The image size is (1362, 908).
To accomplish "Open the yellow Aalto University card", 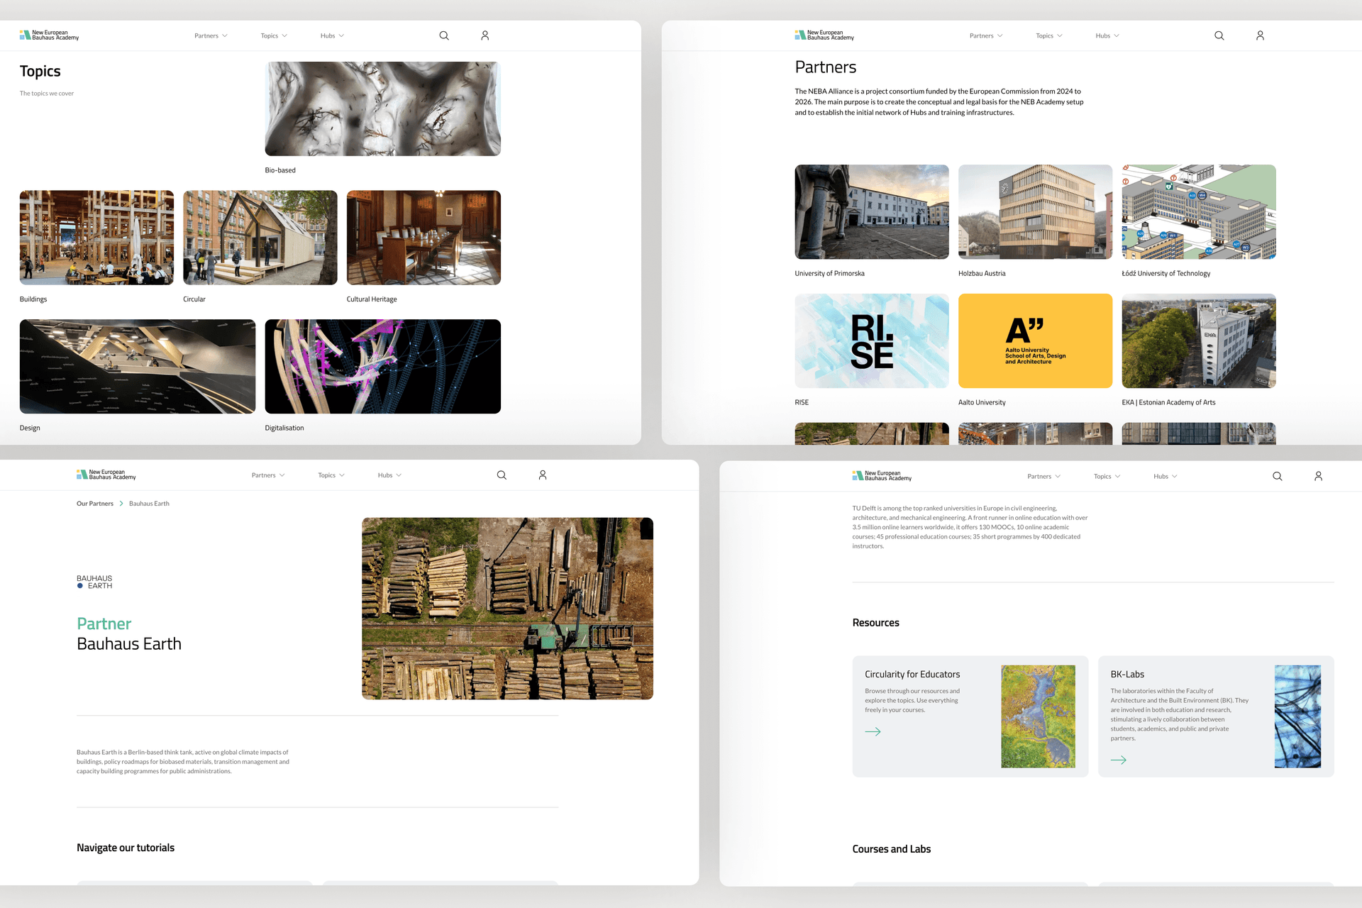I will [x=1036, y=341].
